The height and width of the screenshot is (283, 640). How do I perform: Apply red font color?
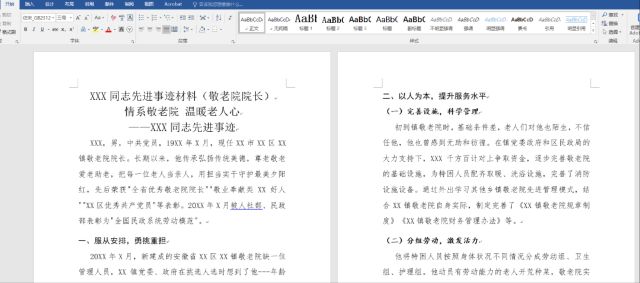point(108,30)
